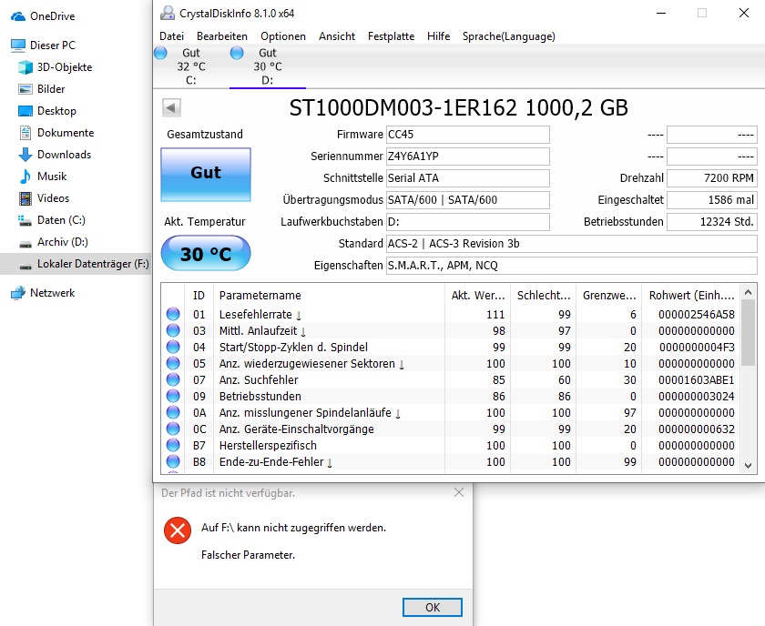765x626 pixels.
Task: Click the Archiv (D:) drive icon
Action: tap(25, 243)
